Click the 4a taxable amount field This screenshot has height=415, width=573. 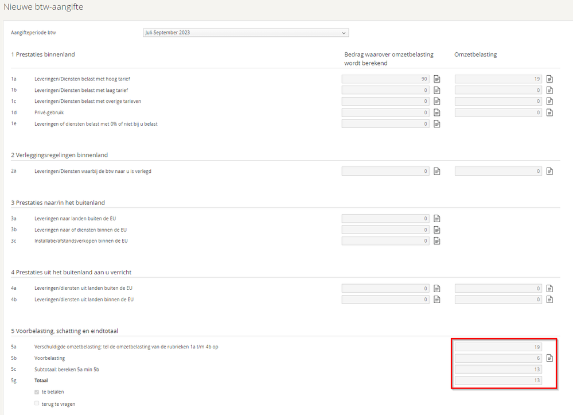(x=385, y=289)
